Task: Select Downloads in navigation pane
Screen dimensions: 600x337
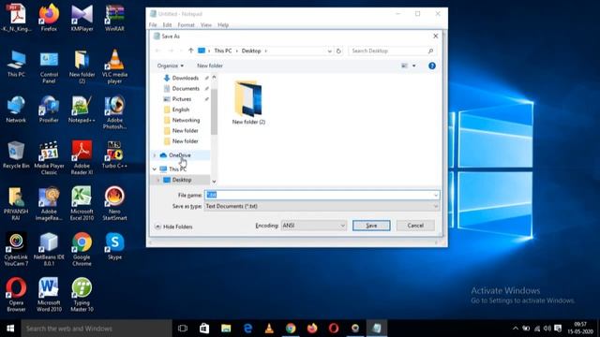Action: tap(186, 78)
